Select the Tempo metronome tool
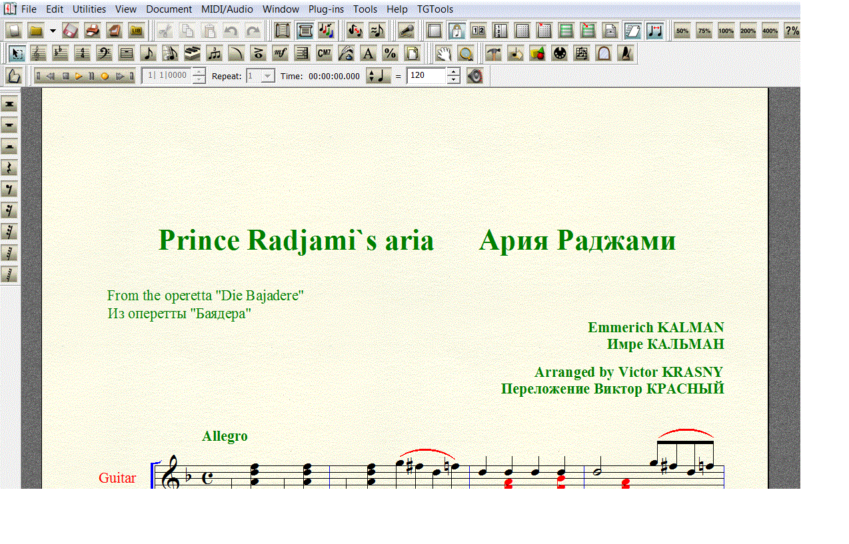849x544 pixels. pyautogui.click(x=625, y=53)
